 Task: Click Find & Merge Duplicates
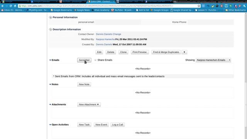tap(166, 52)
